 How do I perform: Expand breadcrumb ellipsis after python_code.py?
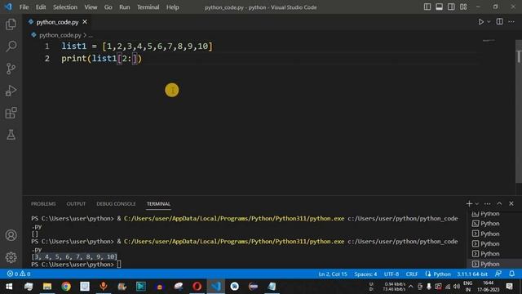tap(91, 35)
